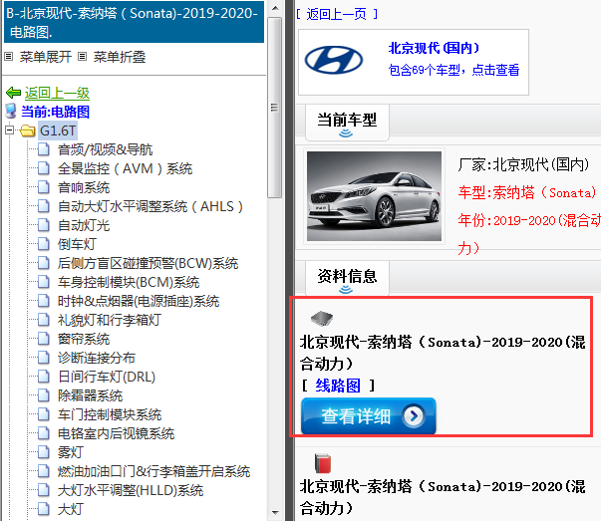
Task: Open 音响系统 tree entry
Action: (x=84, y=187)
